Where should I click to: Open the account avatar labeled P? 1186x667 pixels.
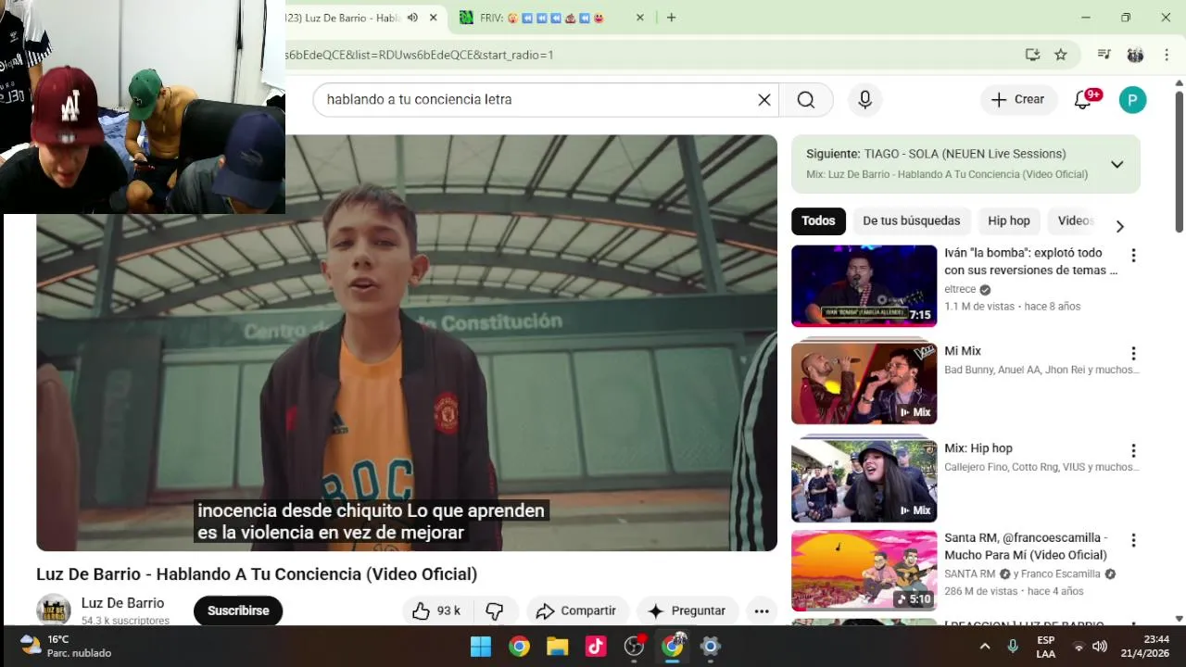pyautogui.click(x=1132, y=100)
